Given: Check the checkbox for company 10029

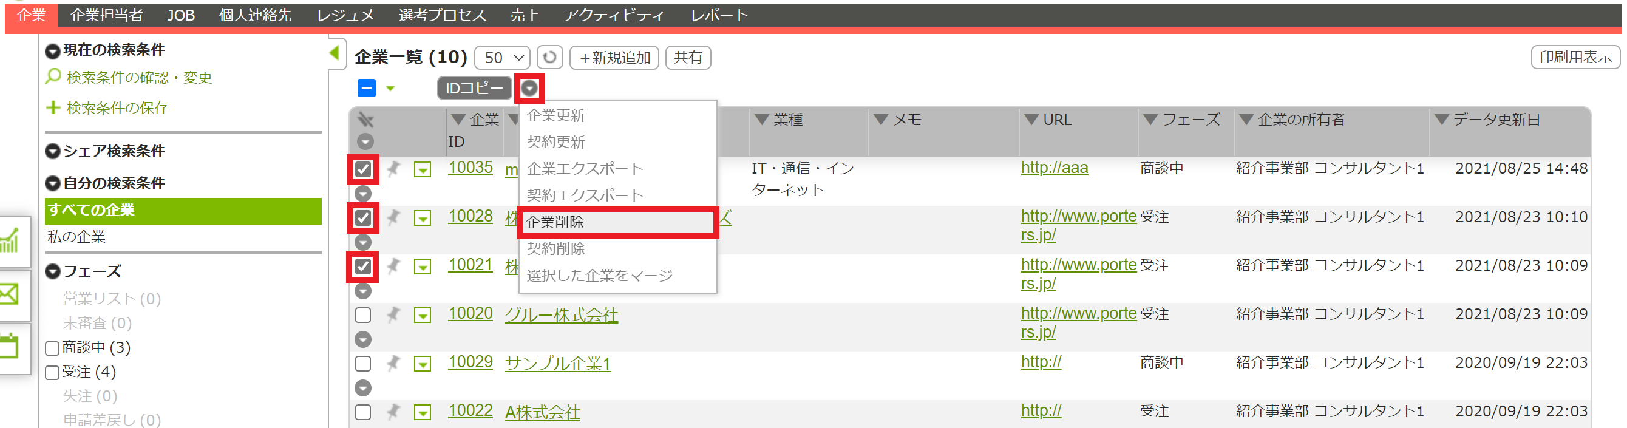Looking at the screenshot, I should pos(362,363).
